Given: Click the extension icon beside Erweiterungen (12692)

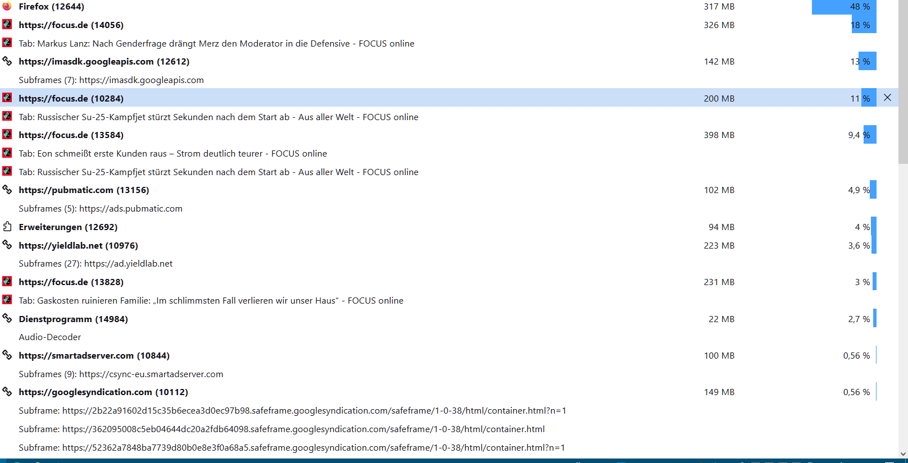Looking at the screenshot, I should 7,226.
